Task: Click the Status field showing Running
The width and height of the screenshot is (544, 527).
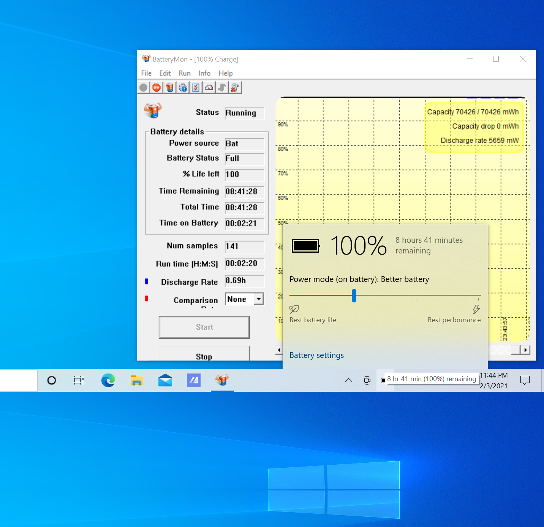Action: coord(244,113)
